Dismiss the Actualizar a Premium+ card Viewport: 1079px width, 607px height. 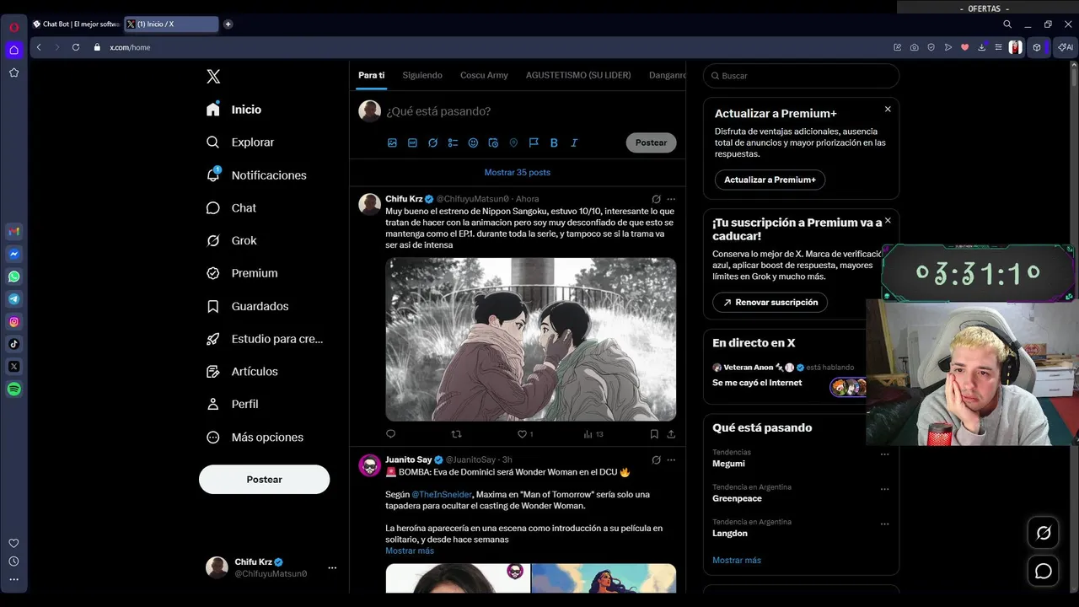tap(888, 109)
